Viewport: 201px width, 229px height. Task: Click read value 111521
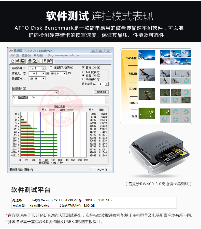point(103,135)
